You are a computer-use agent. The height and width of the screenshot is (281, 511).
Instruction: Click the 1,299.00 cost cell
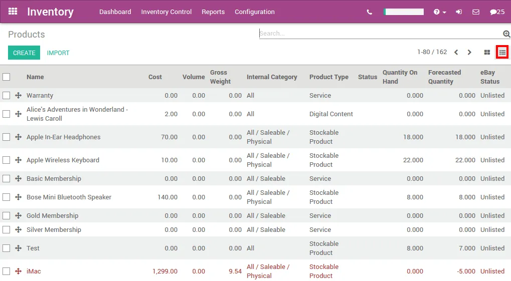165,271
